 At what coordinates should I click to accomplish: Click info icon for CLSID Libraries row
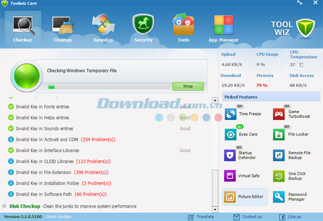click(11, 161)
